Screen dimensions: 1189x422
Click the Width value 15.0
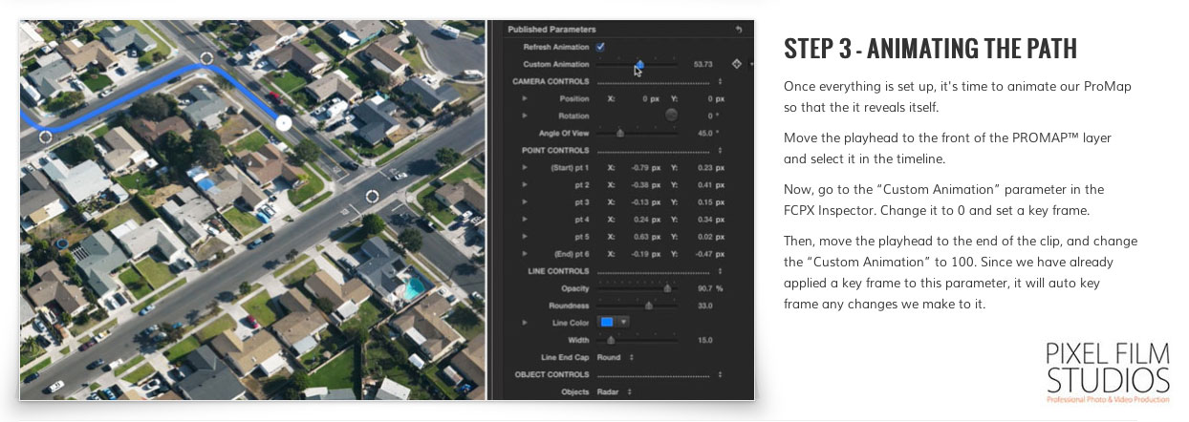point(705,340)
